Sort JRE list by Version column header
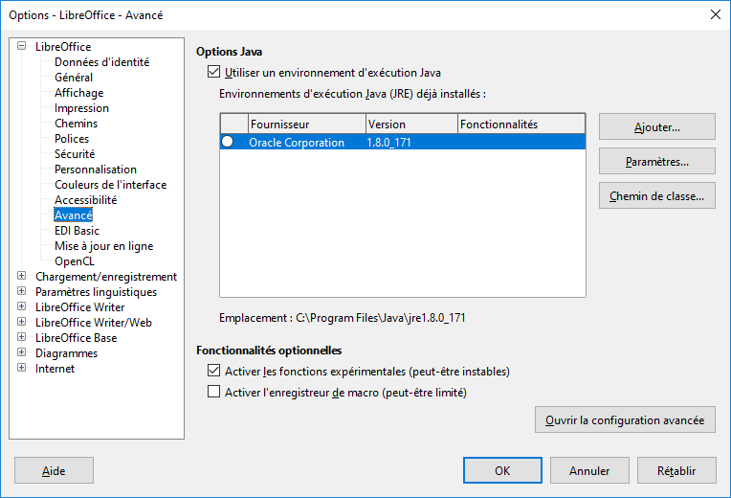 (411, 124)
